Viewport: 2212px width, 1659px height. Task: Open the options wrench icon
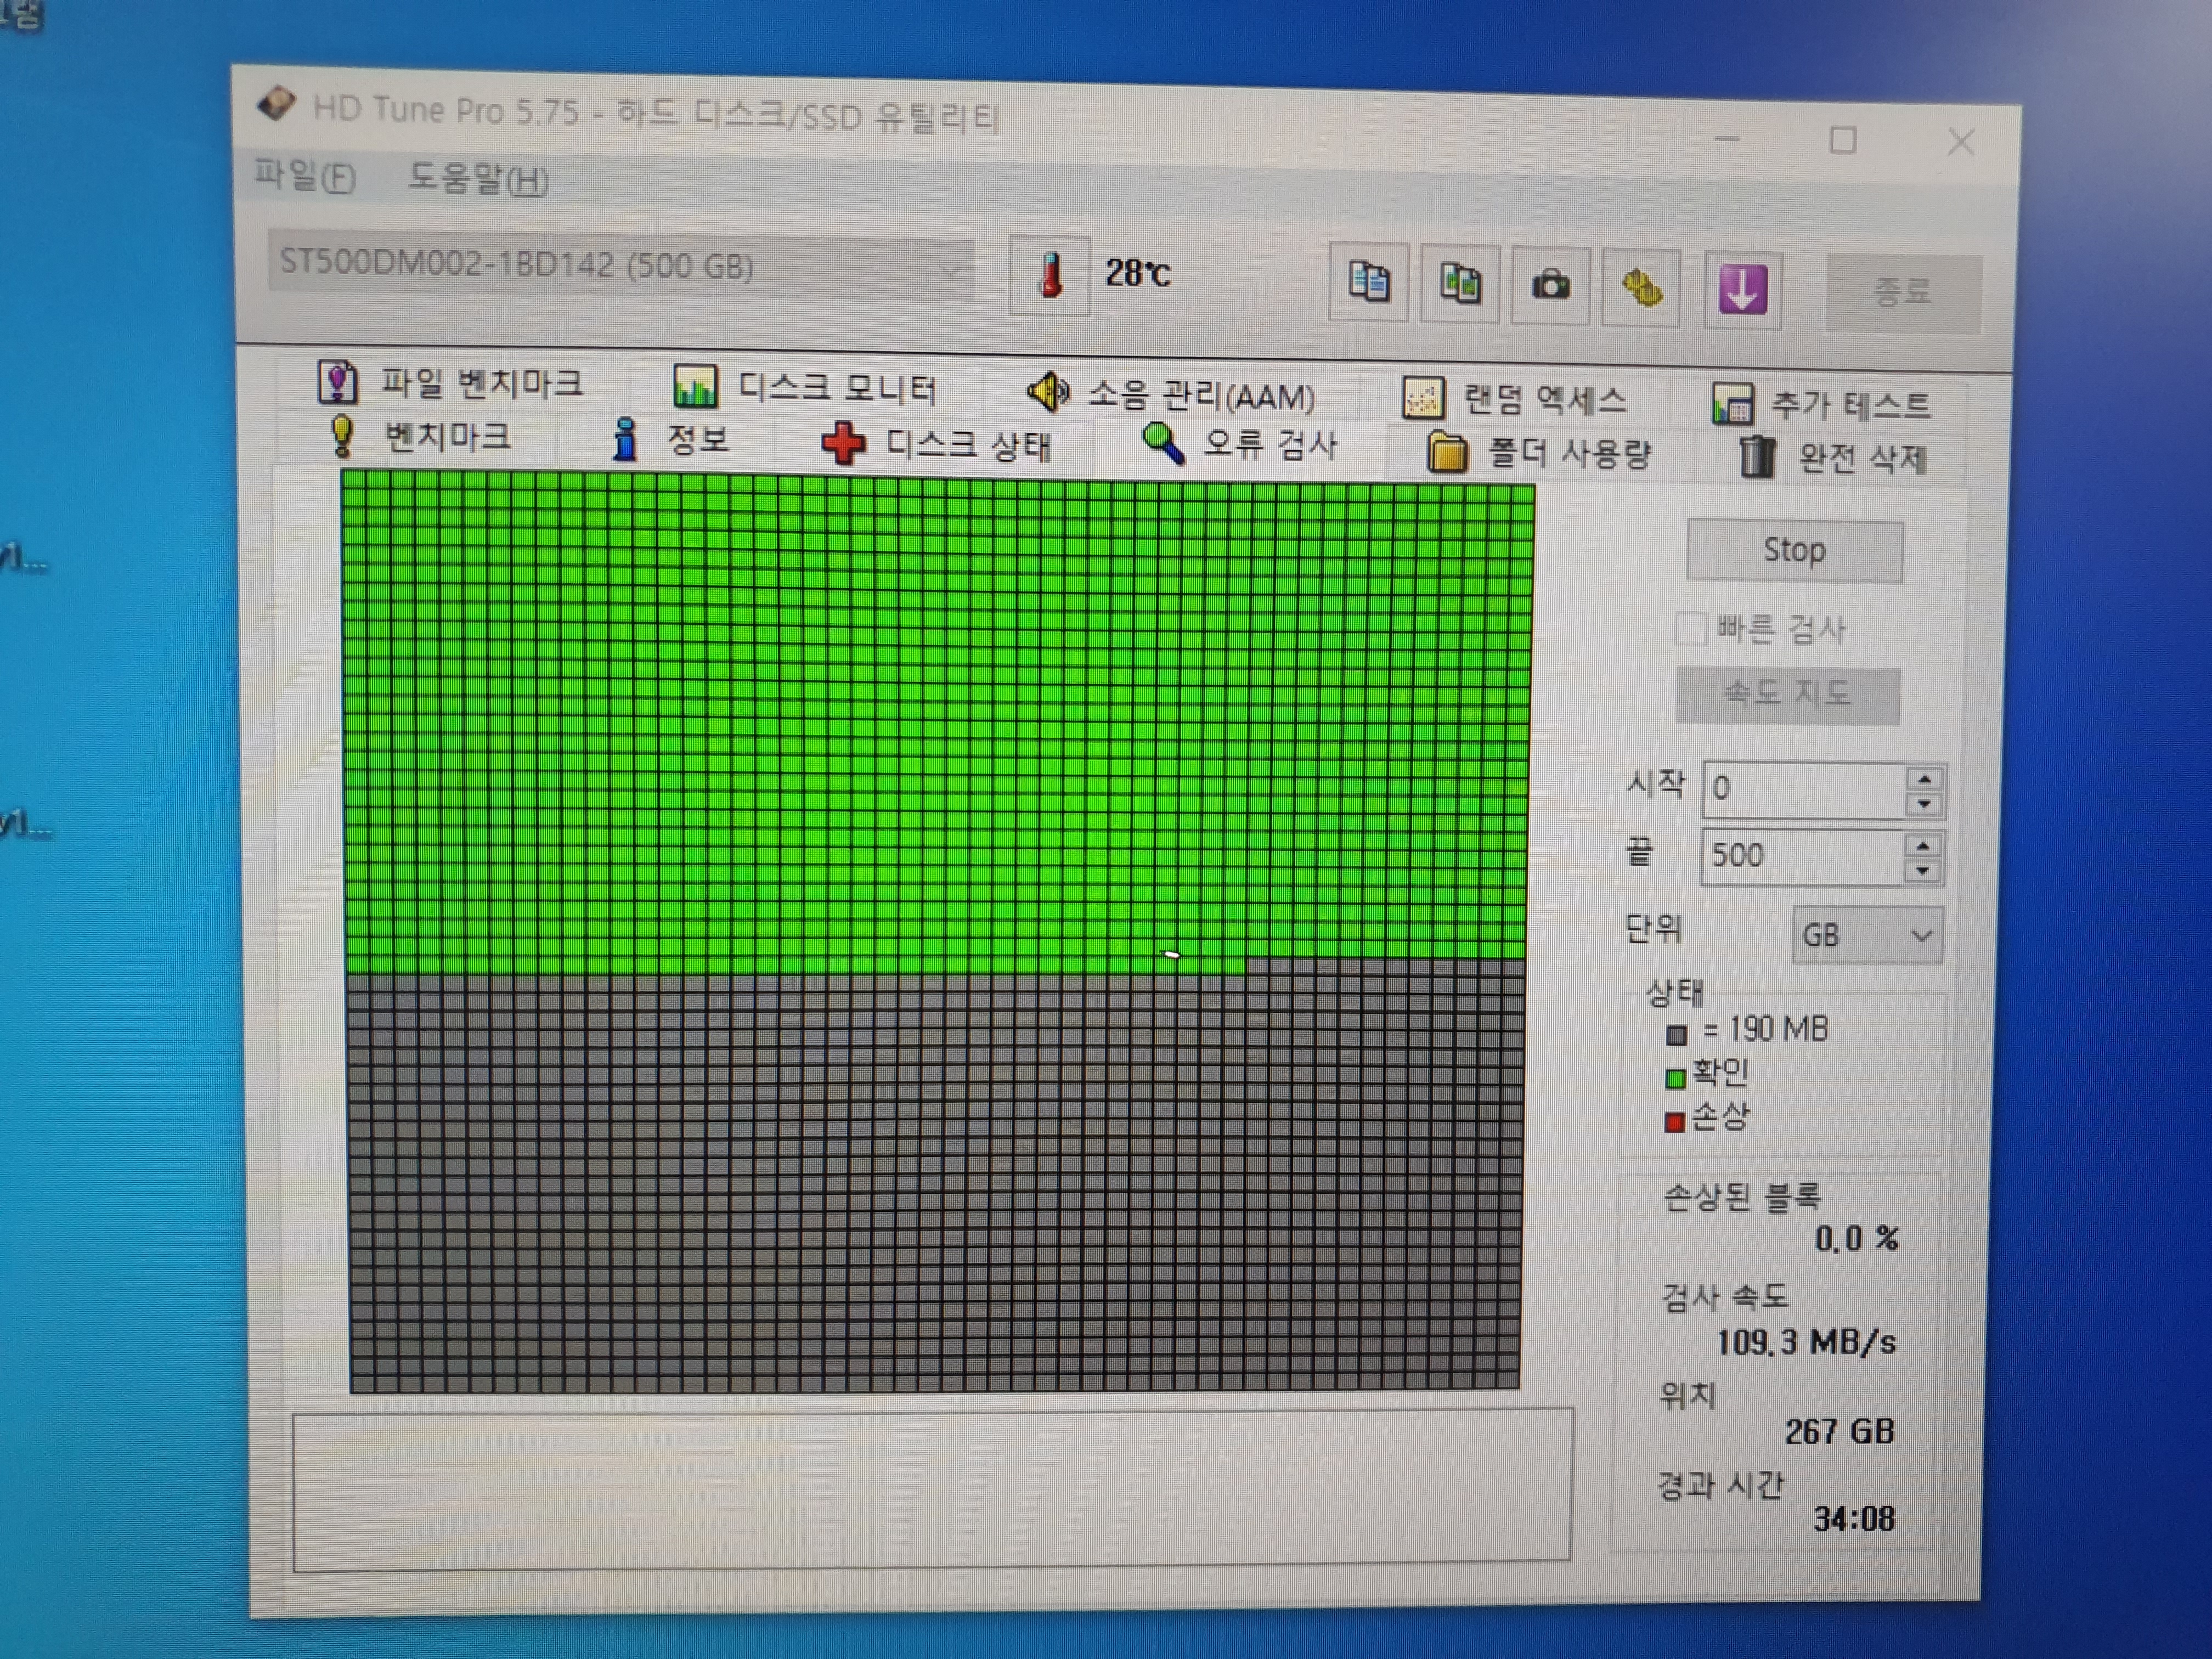[1641, 288]
